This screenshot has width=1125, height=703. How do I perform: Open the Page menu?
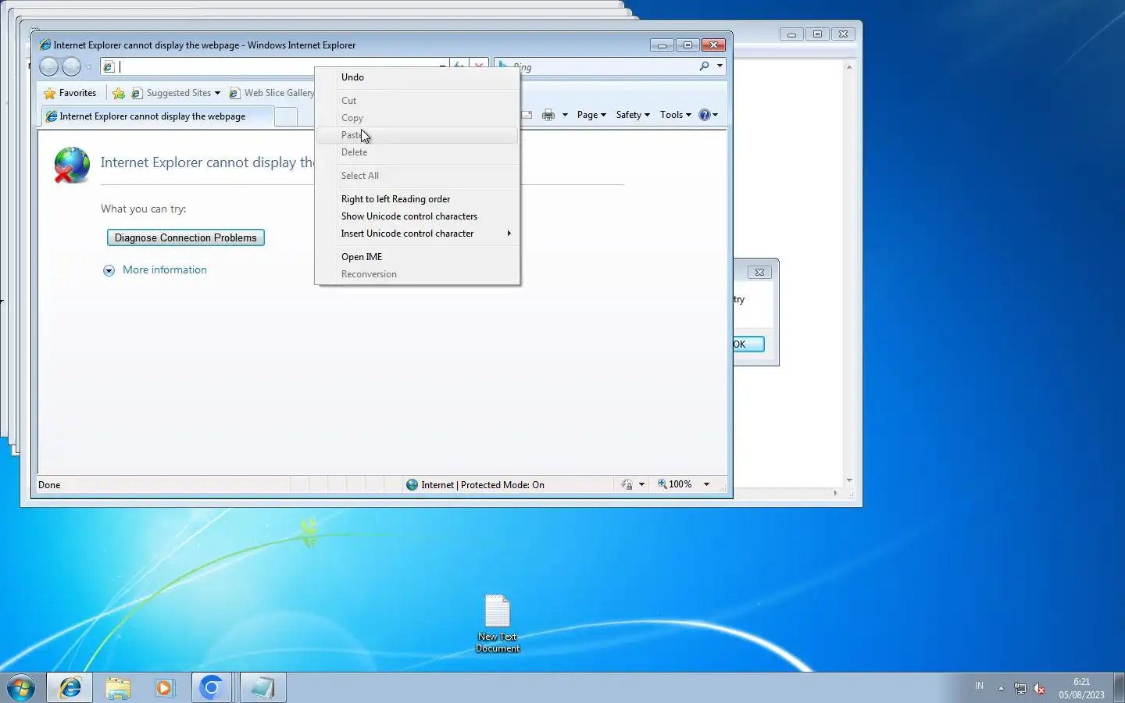coord(591,115)
